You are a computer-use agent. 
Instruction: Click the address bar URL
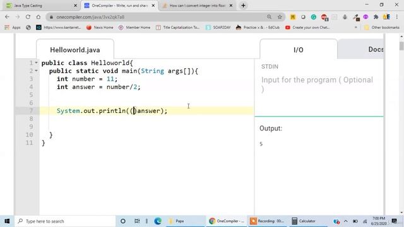pyautogui.click(x=90, y=17)
